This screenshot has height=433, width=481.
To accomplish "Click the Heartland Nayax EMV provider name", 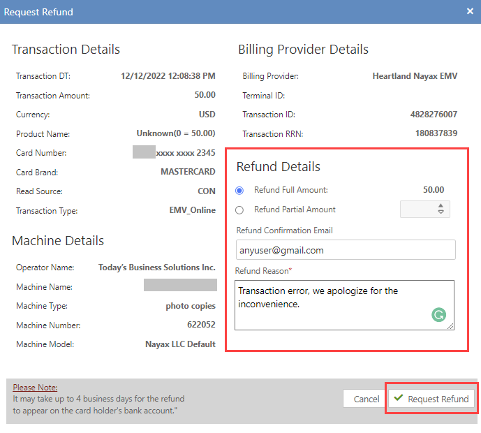I will [x=415, y=76].
